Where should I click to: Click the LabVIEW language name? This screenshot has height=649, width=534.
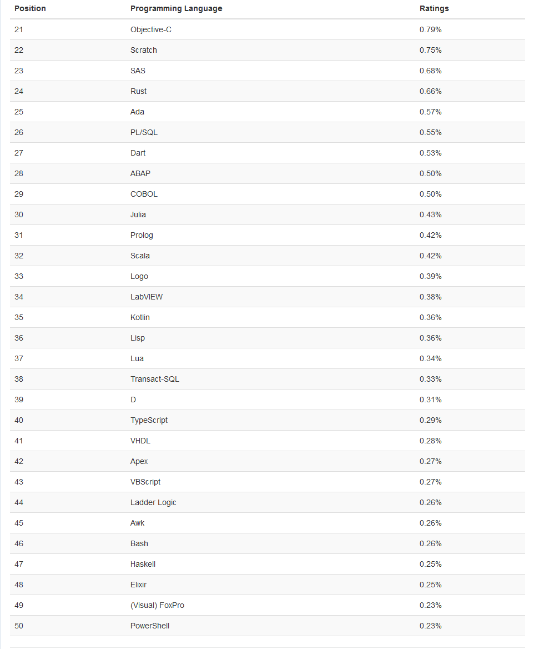[147, 297]
